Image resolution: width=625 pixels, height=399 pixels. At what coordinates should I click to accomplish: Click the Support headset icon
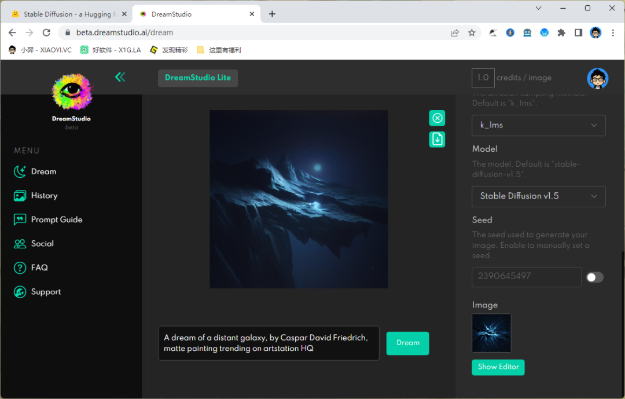pyautogui.click(x=20, y=292)
